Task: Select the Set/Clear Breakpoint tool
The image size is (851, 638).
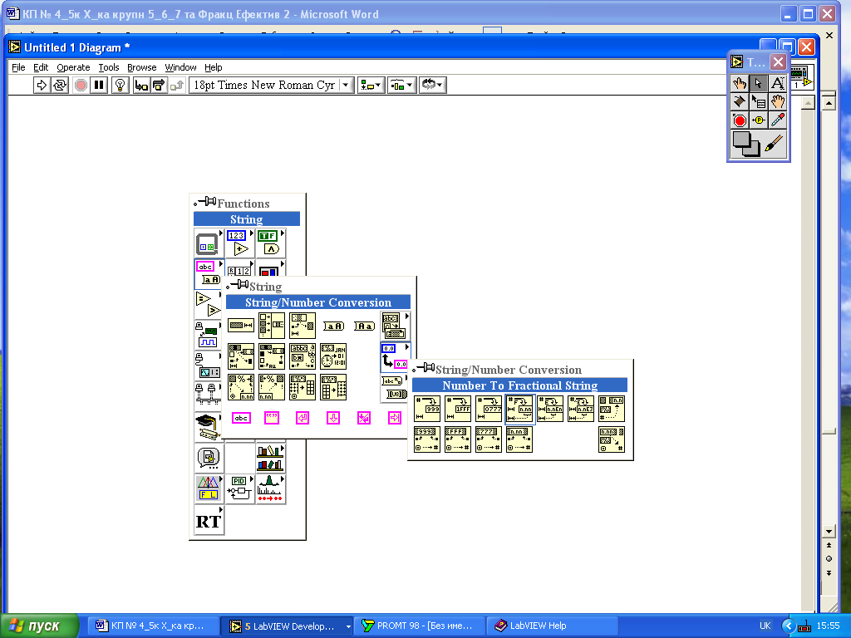Action: 739,120
